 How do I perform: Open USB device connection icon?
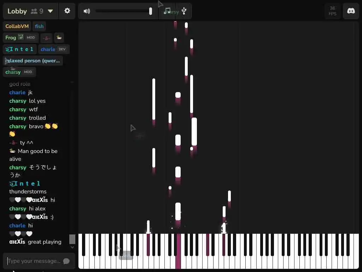pos(184,11)
